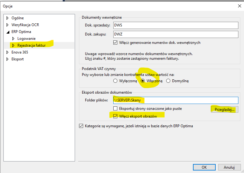Click the Dok. zakupu input field

176,34
